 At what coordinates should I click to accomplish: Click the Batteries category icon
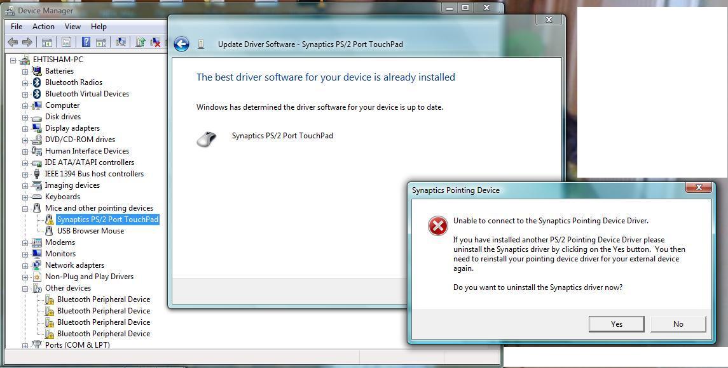click(x=37, y=71)
